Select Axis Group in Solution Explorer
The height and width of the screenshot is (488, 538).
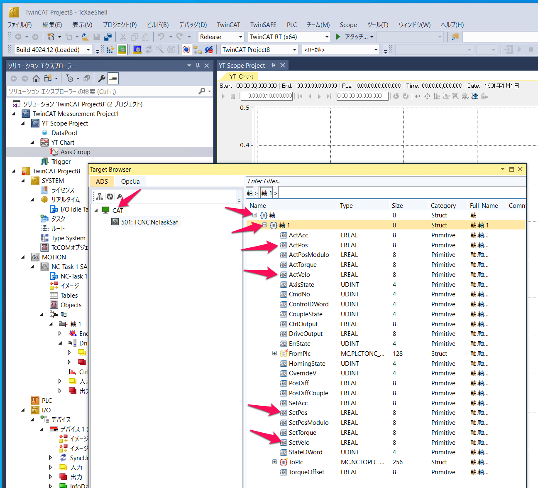tap(75, 152)
